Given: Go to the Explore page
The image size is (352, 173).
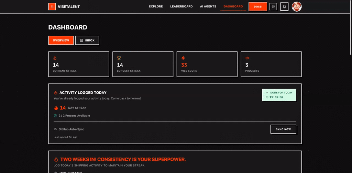Looking at the screenshot, I should (156, 7).
